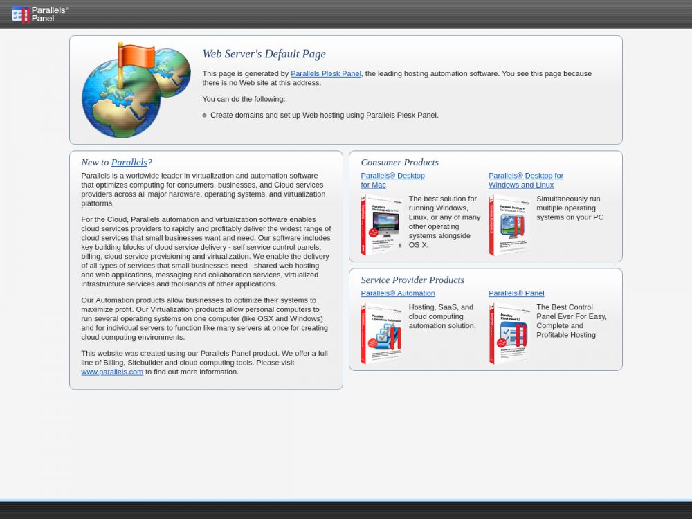
Task: Go to 'Parallels® Panel' link under Service Provider Products
Action: 516,293
